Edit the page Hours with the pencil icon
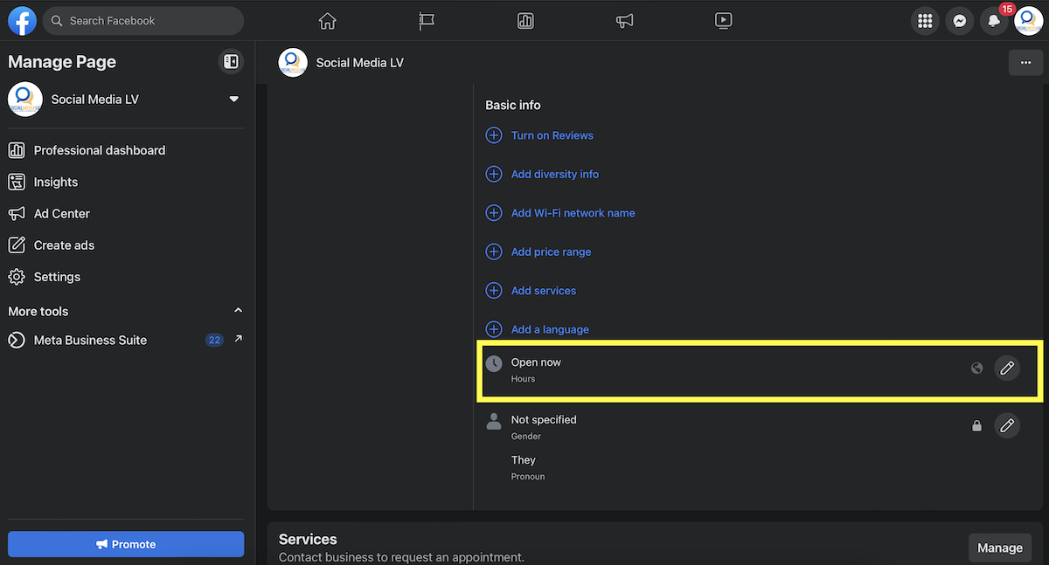The height and width of the screenshot is (565, 1049). coord(1007,368)
